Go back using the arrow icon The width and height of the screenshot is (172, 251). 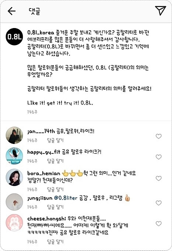coord(11,11)
